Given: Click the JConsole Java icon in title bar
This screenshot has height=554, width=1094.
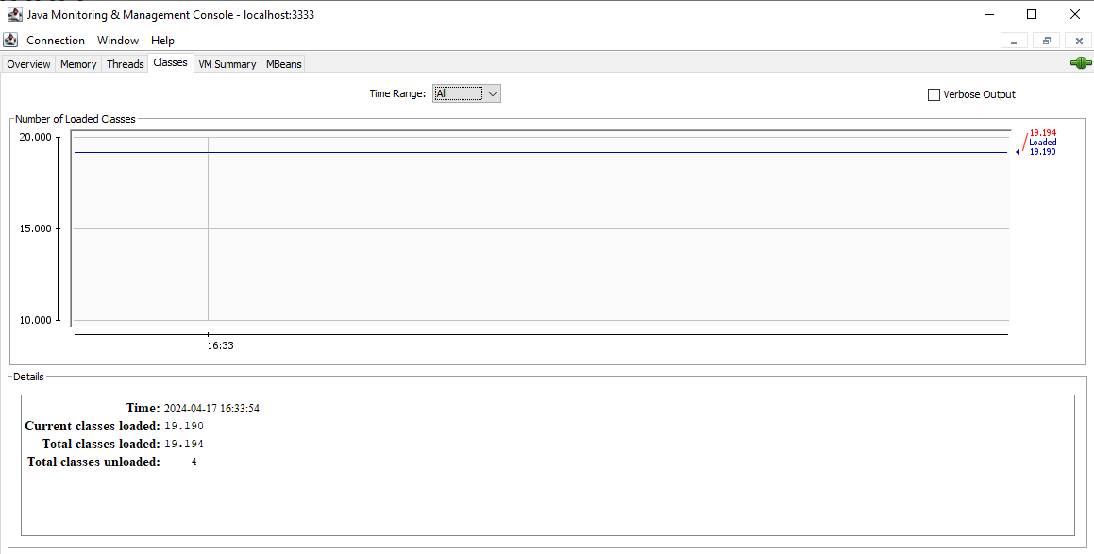Looking at the screenshot, I should click(x=14, y=15).
